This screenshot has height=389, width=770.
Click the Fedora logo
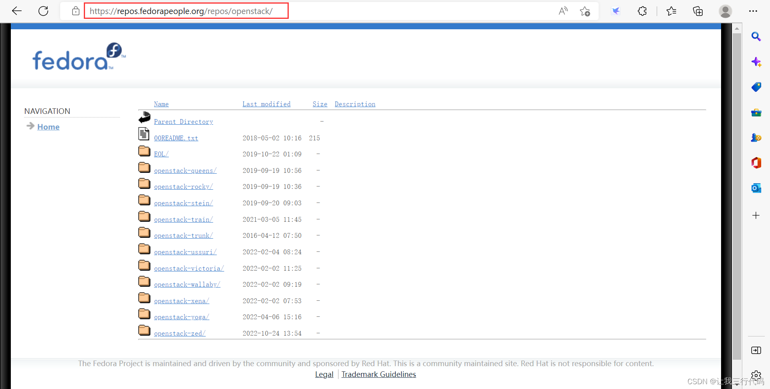click(79, 57)
